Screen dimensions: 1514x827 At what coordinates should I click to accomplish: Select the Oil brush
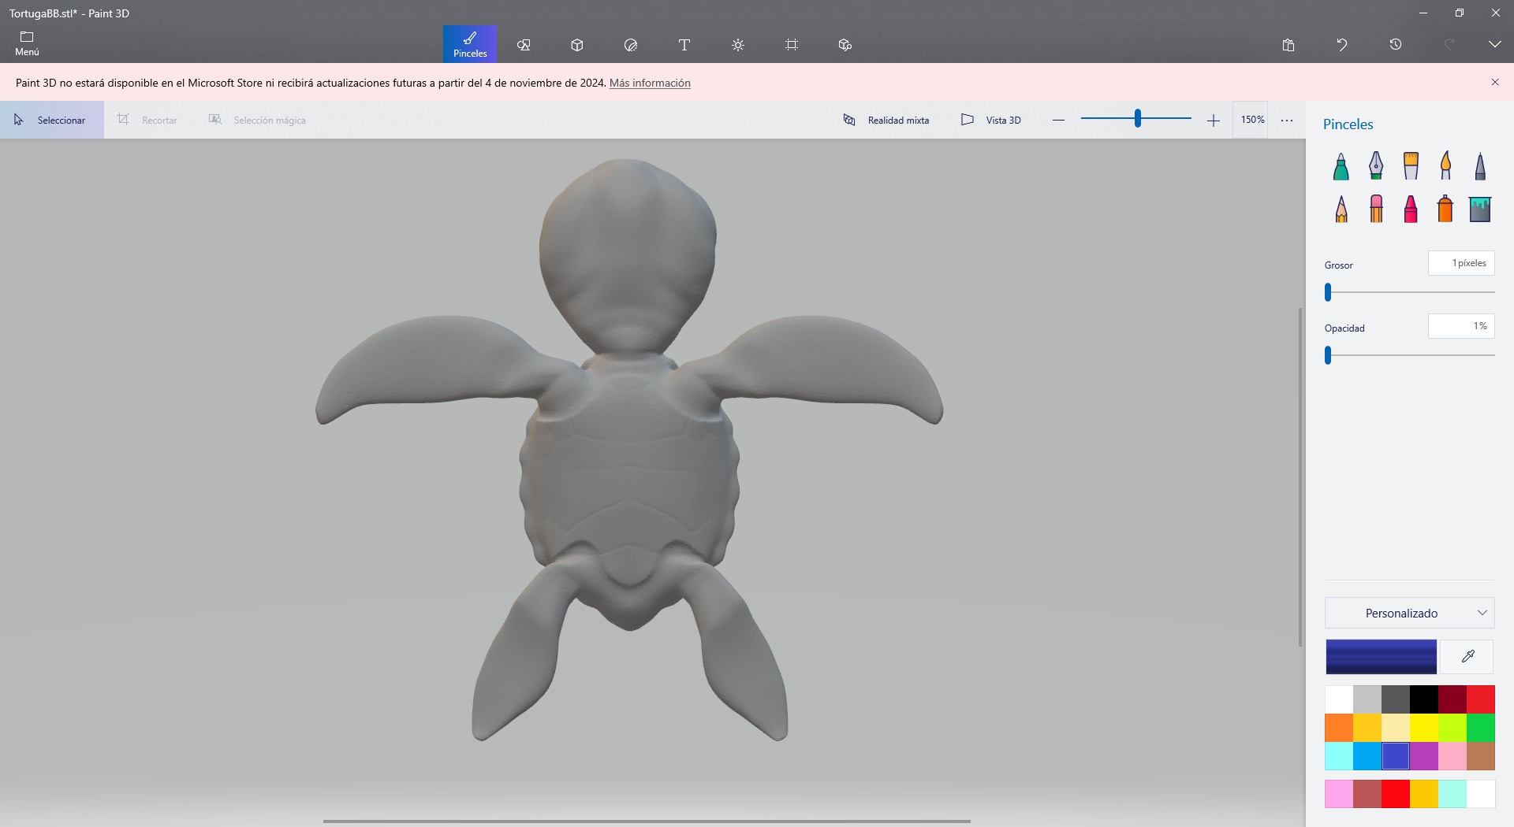tap(1411, 166)
